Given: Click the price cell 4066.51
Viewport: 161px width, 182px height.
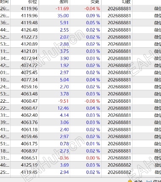Looking at the screenshot, I should [29, 158].
